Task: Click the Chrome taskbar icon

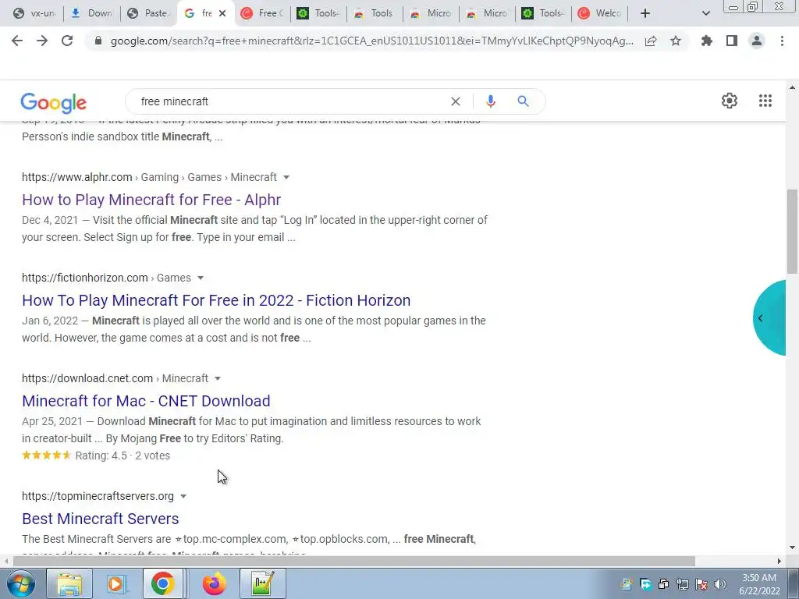Action: 162,583
